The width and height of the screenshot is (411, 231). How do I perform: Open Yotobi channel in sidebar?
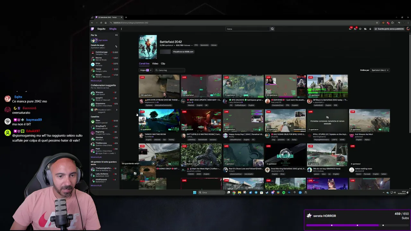tap(104, 70)
